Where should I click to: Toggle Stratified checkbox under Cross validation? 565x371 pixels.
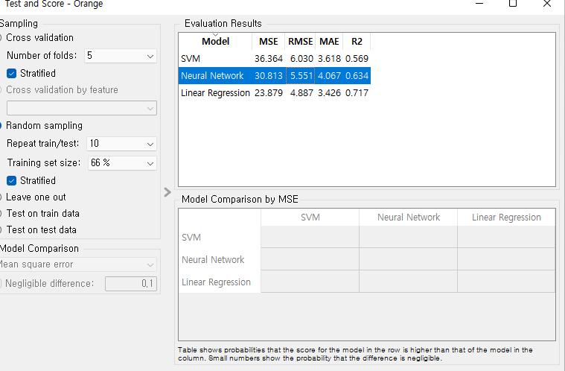(x=12, y=74)
